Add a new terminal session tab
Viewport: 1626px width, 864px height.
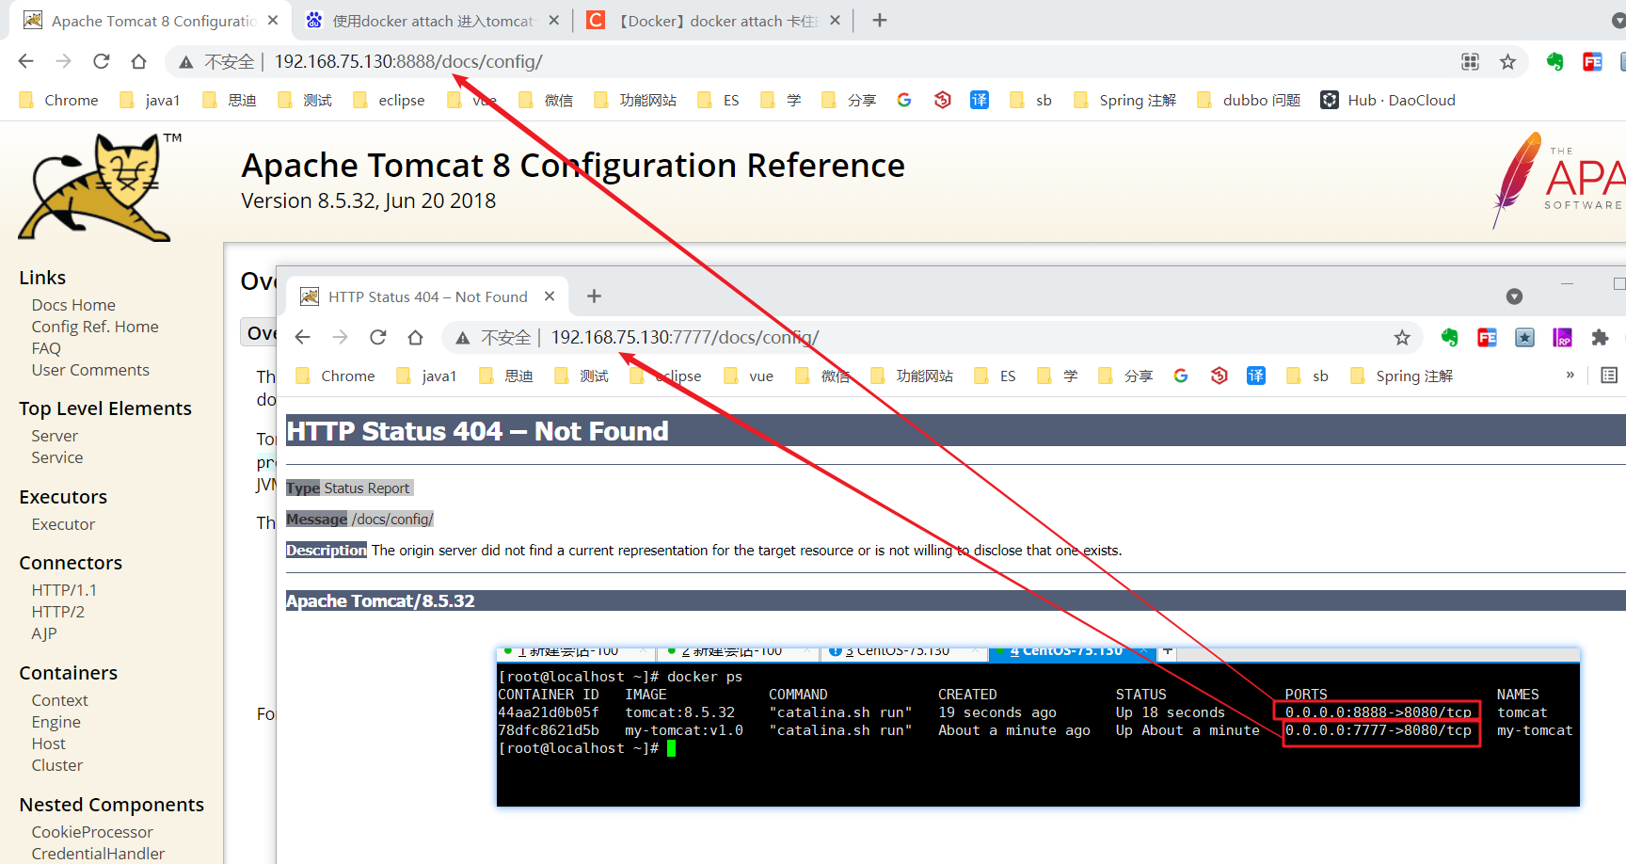click(1168, 651)
